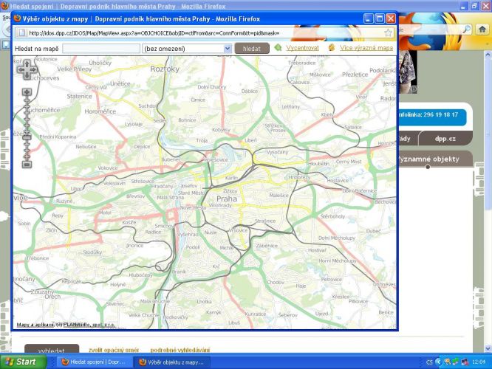Viewport: 492px width, 369px height.
Task: Click the 'hledat' button
Action: (x=252, y=49)
